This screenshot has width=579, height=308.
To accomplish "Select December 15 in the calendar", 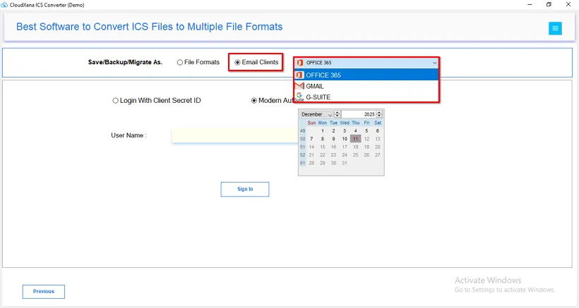I will 323,147.
